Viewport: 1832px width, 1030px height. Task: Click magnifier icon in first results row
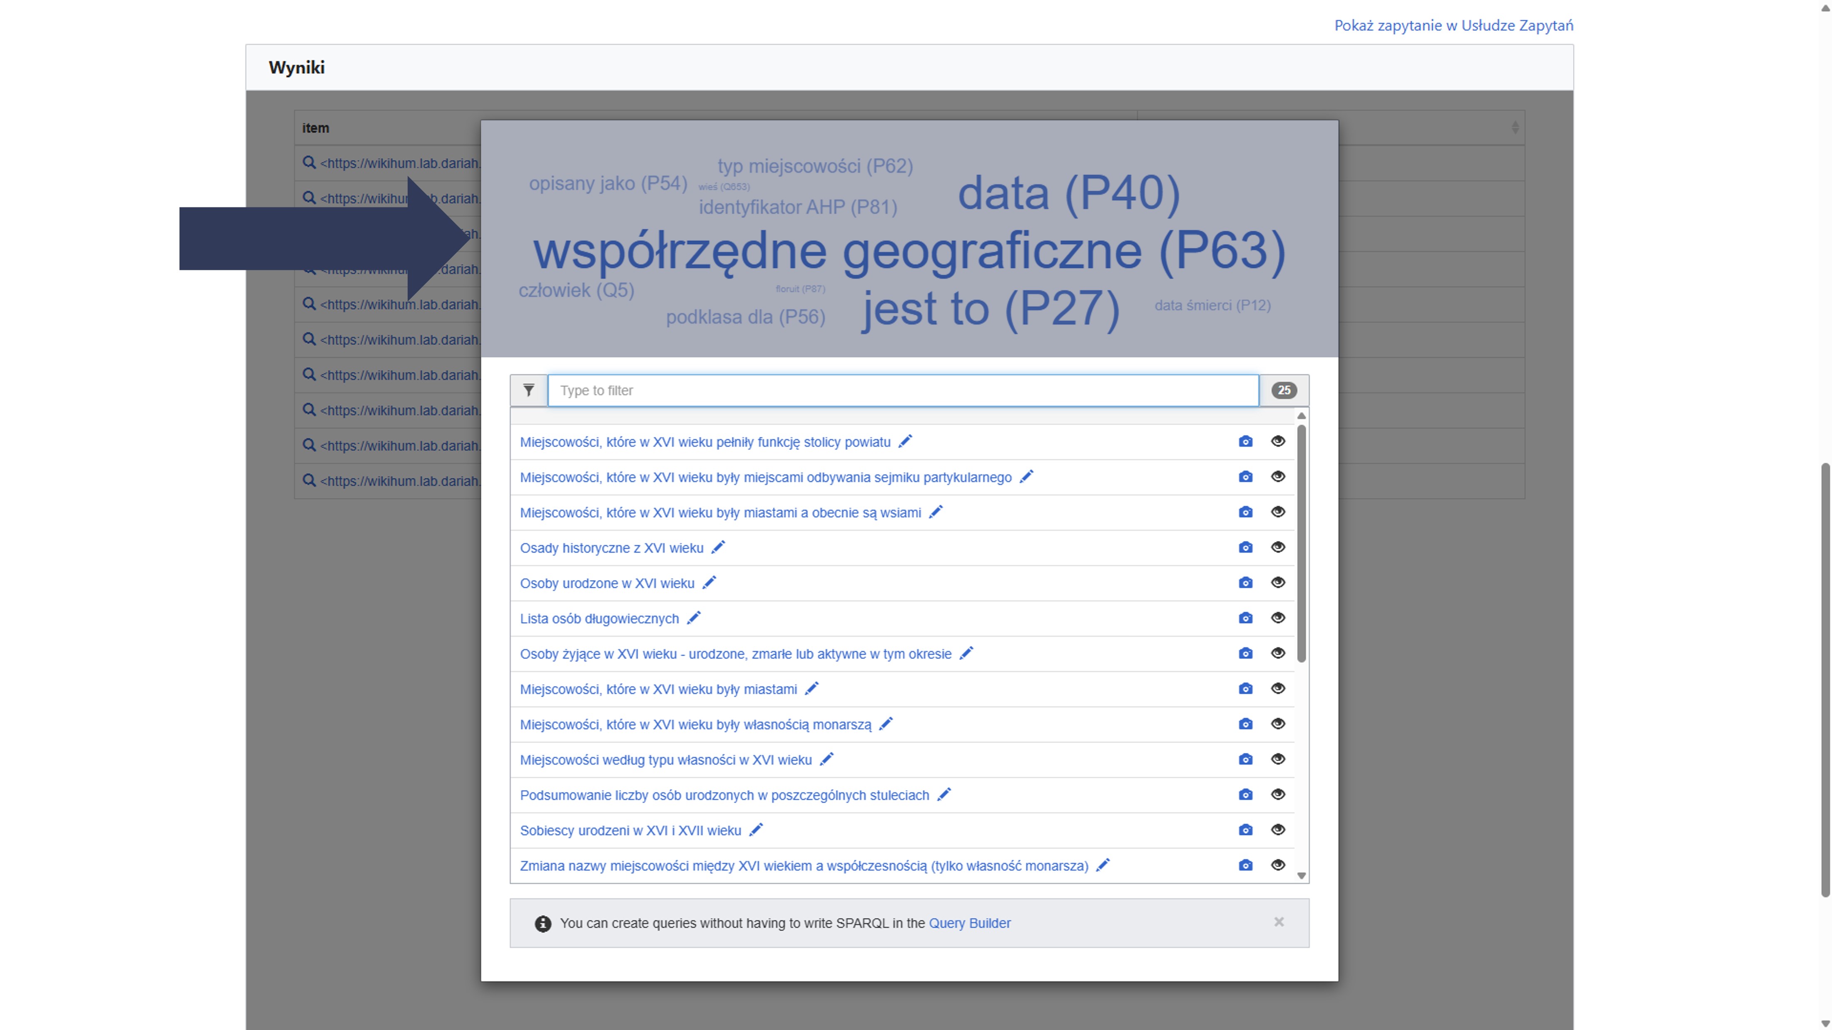309,162
